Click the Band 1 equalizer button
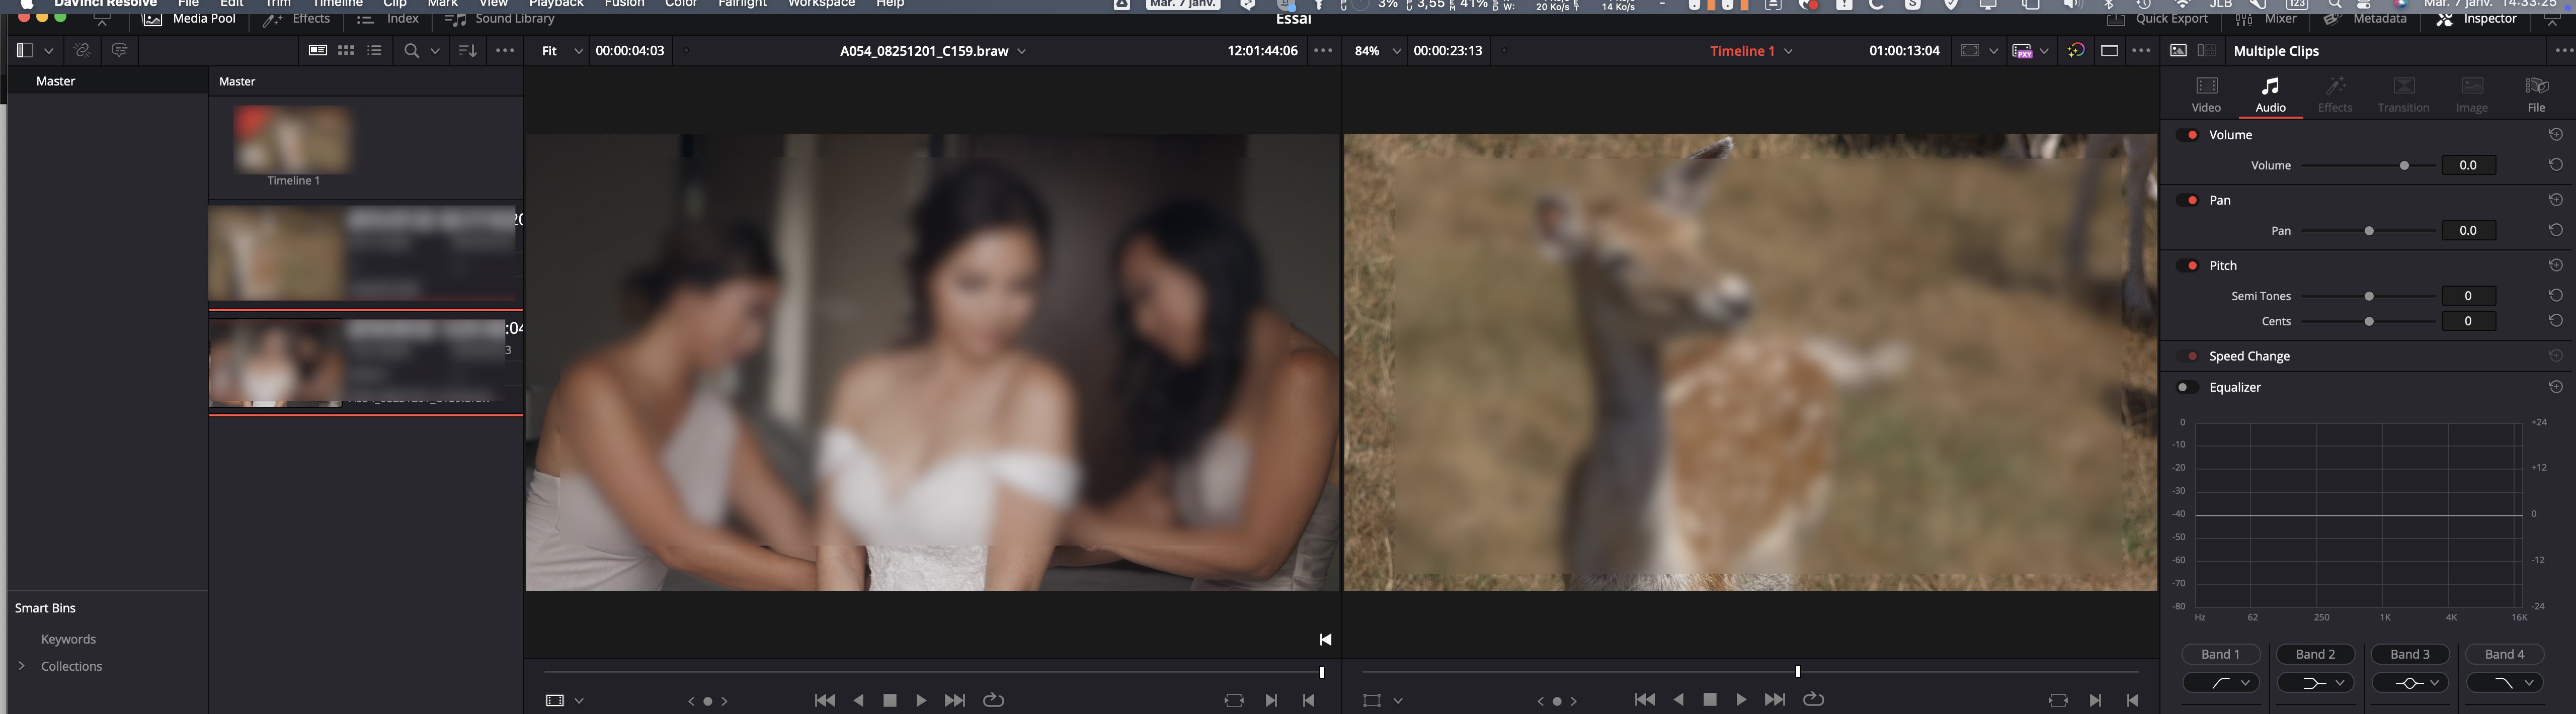The image size is (2576, 714). point(2220,654)
